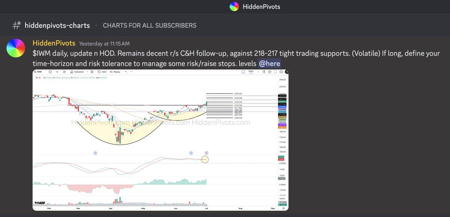450x217 pixels.
Task: Take a chart snapshot with camera icon
Action: click(281, 72)
